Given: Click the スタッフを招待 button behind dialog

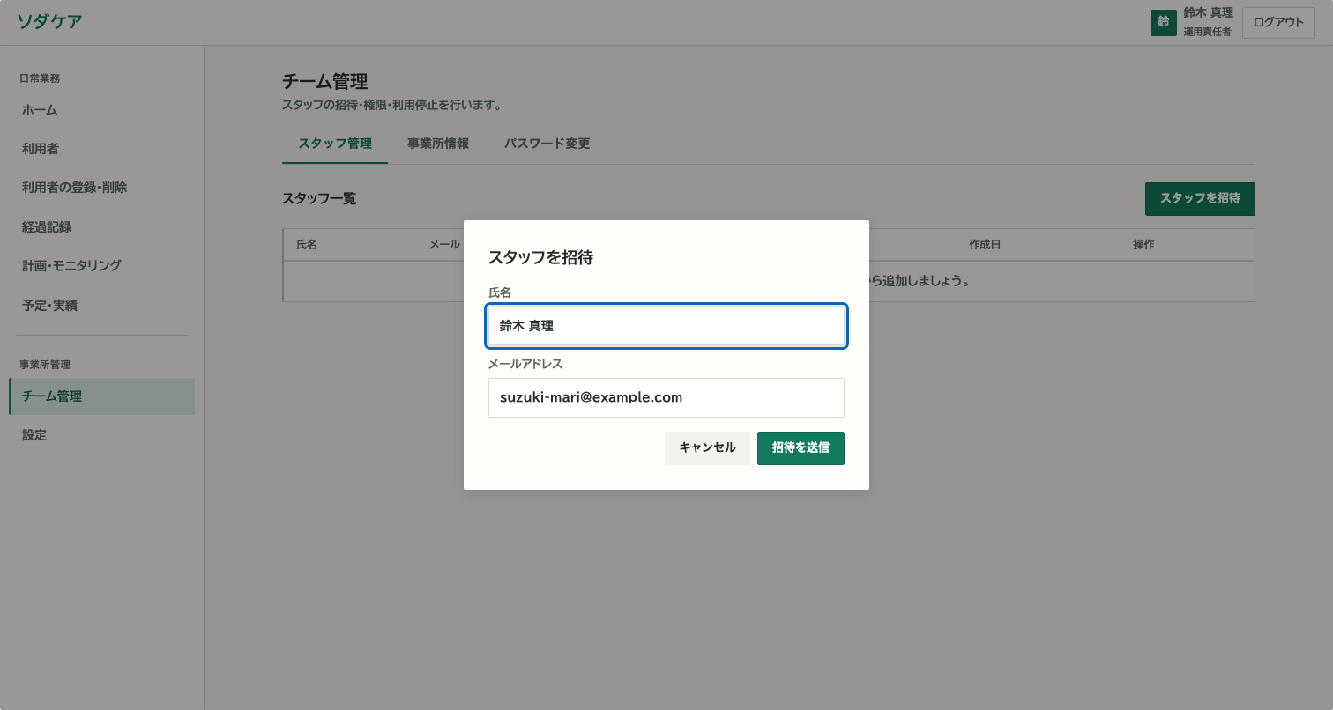Looking at the screenshot, I should coord(1200,199).
